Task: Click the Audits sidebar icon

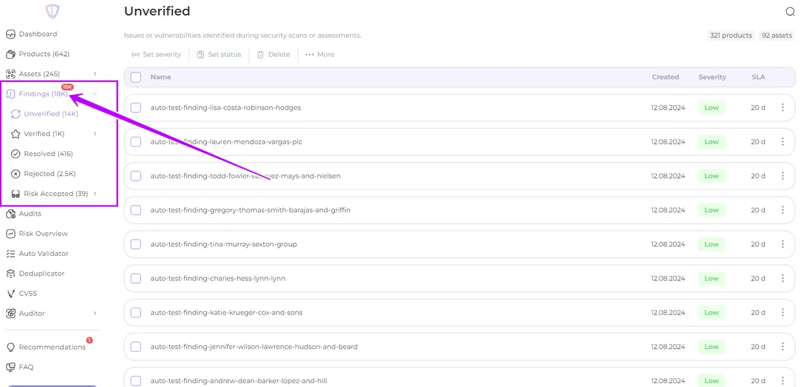Action: [11, 214]
